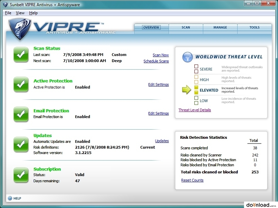Close the VIPRE window
Viewport: 278px width, 208px height.
268,3
